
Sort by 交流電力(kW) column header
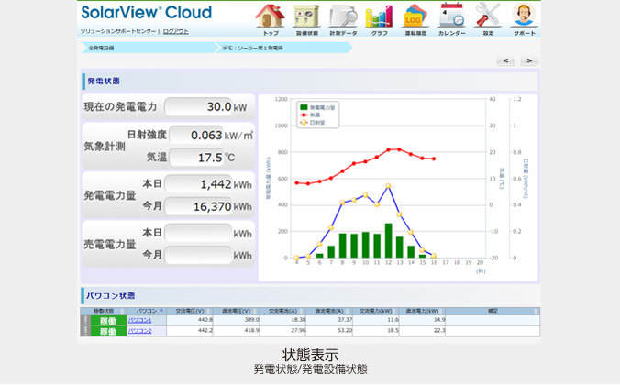click(x=376, y=311)
